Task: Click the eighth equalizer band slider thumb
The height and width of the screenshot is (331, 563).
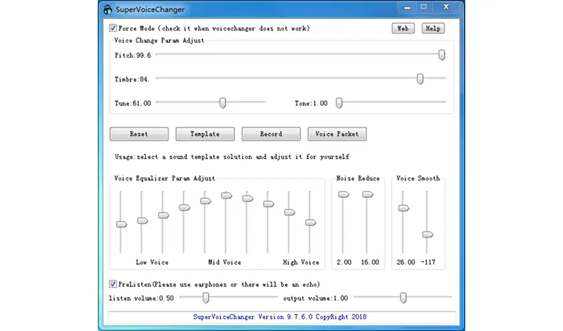Action: (x=268, y=204)
